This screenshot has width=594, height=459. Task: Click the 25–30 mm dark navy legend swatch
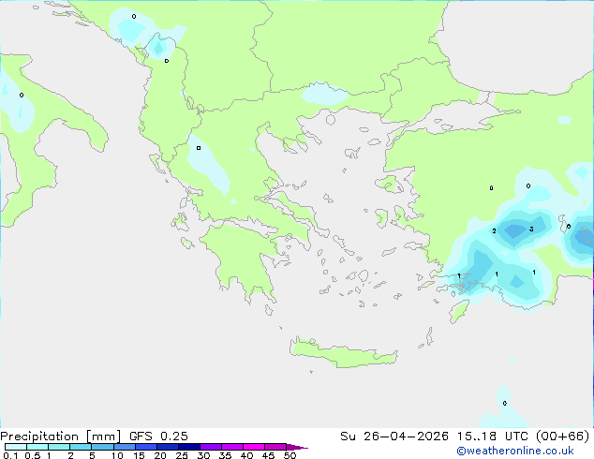189,447
